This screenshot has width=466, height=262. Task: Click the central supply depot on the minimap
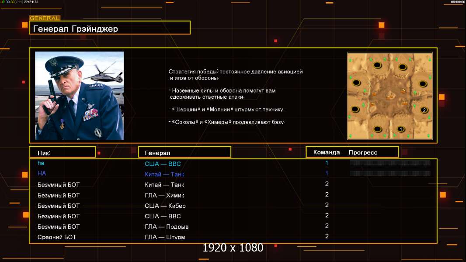(x=390, y=96)
